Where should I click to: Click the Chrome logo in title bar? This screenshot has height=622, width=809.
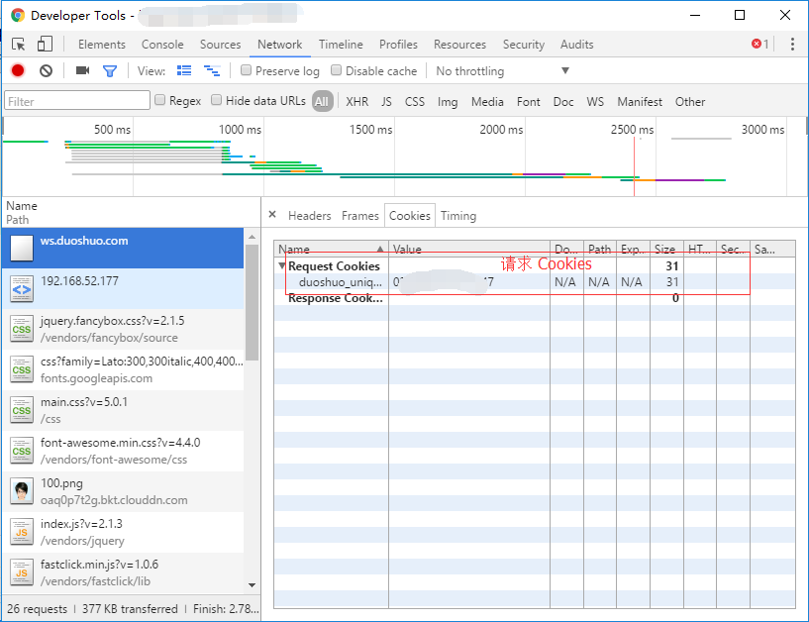pos(18,16)
